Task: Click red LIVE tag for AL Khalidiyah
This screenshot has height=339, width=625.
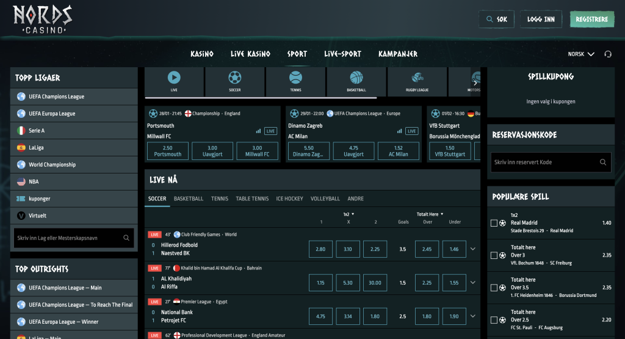Action: (x=154, y=268)
